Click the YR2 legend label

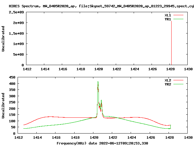pos(168,84)
